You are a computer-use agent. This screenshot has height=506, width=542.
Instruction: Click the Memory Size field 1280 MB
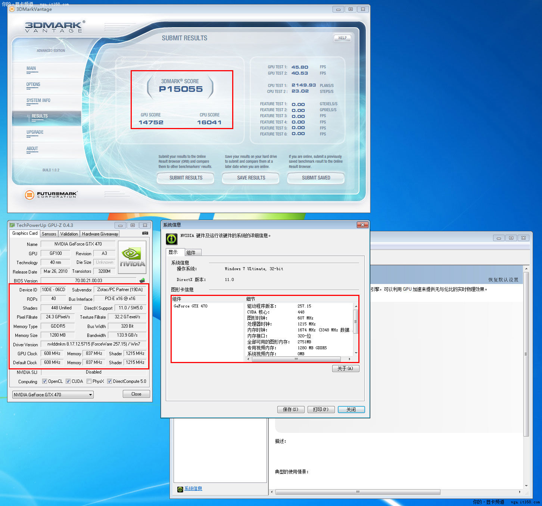coord(57,335)
